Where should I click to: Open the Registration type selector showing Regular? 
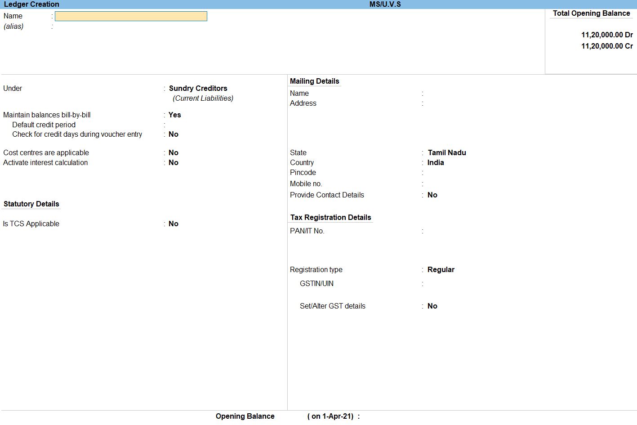441,269
